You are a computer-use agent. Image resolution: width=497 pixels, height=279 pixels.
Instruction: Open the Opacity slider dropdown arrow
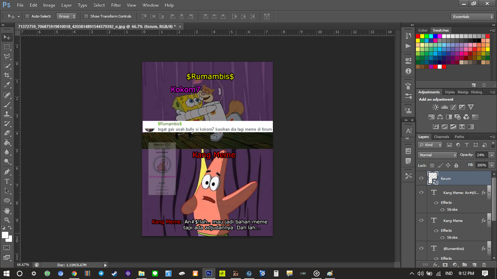[492, 155]
